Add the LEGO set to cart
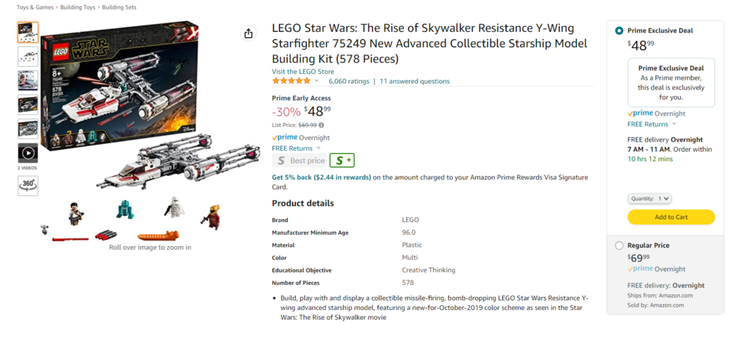744x337 pixels. point(671,217)
